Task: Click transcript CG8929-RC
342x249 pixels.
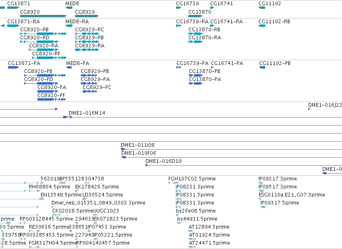Action: click(x=90, y=30)
